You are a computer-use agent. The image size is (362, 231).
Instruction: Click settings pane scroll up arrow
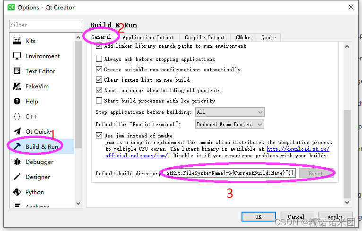(347, 46)
